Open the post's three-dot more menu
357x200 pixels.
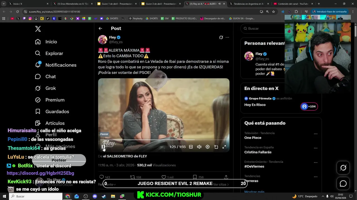pyautogui.click(x=227, y=37)
